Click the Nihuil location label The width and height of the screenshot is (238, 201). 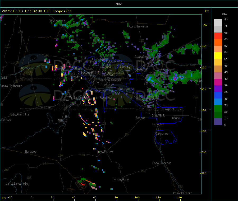[x=62, y=120]
